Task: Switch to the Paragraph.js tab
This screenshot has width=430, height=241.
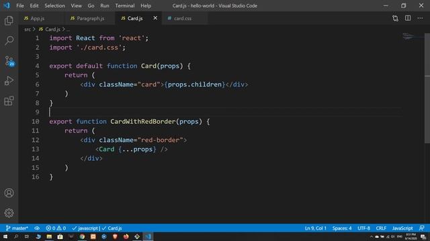Action: click(x=91, y=18)
